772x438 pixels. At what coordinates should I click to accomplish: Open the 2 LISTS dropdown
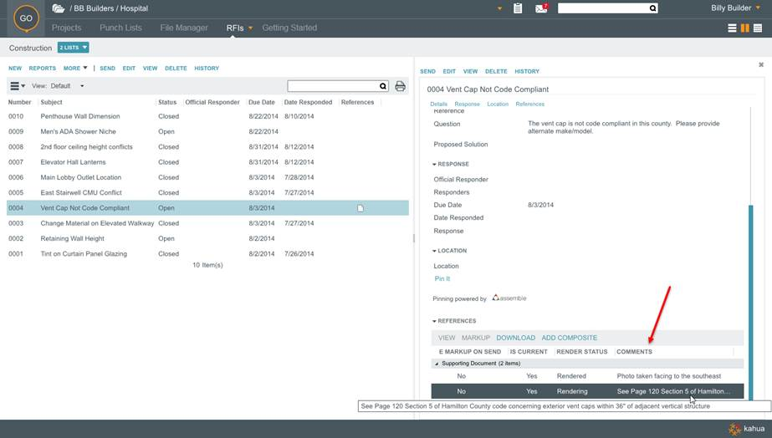(x=74, y=48)
